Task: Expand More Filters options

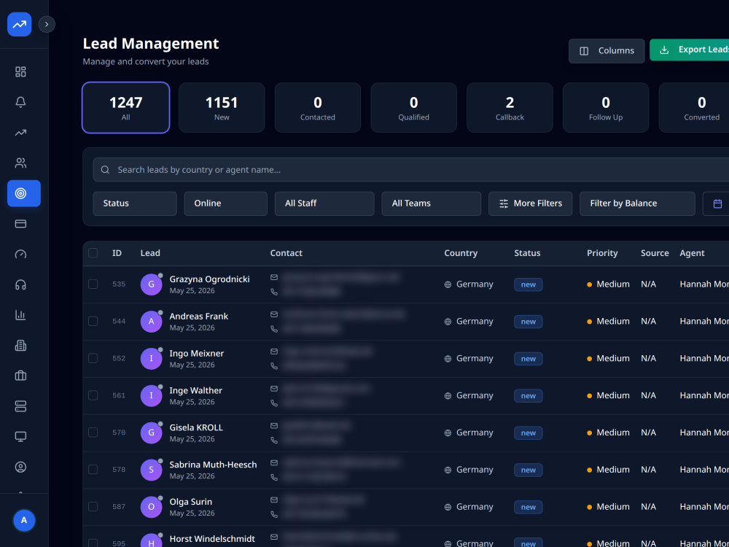Action: coord(531,203)
